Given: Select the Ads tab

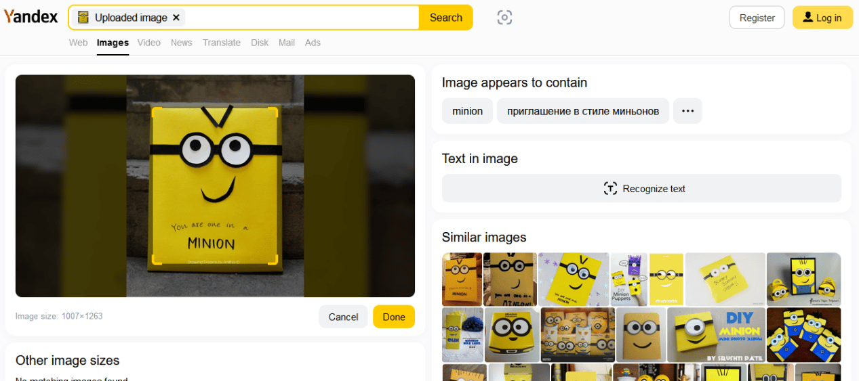Looking at the screenshot, I should point(313,43).
